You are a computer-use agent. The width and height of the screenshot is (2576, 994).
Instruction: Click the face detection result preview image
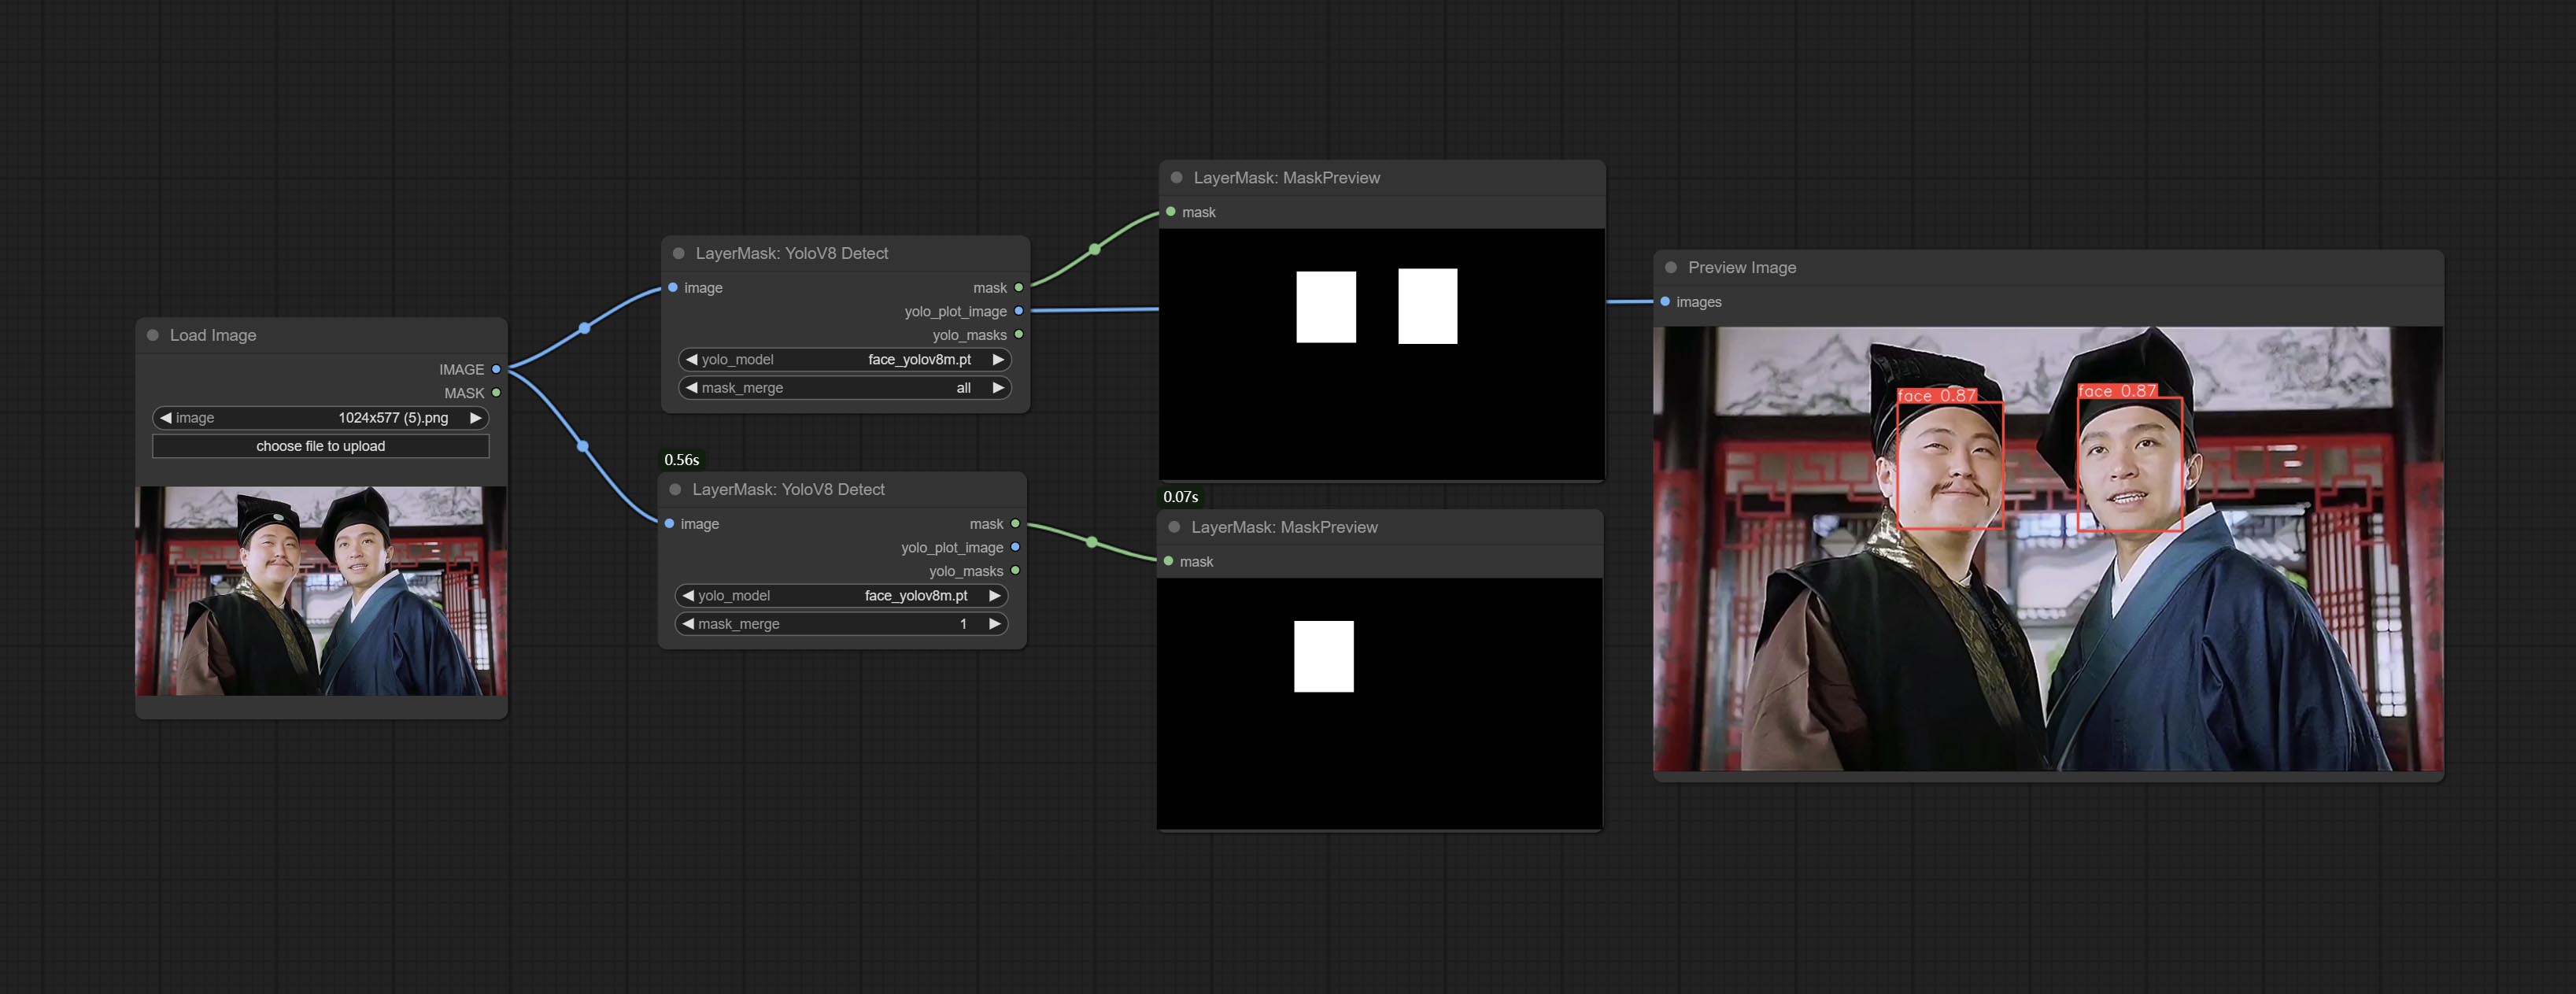2048,548
